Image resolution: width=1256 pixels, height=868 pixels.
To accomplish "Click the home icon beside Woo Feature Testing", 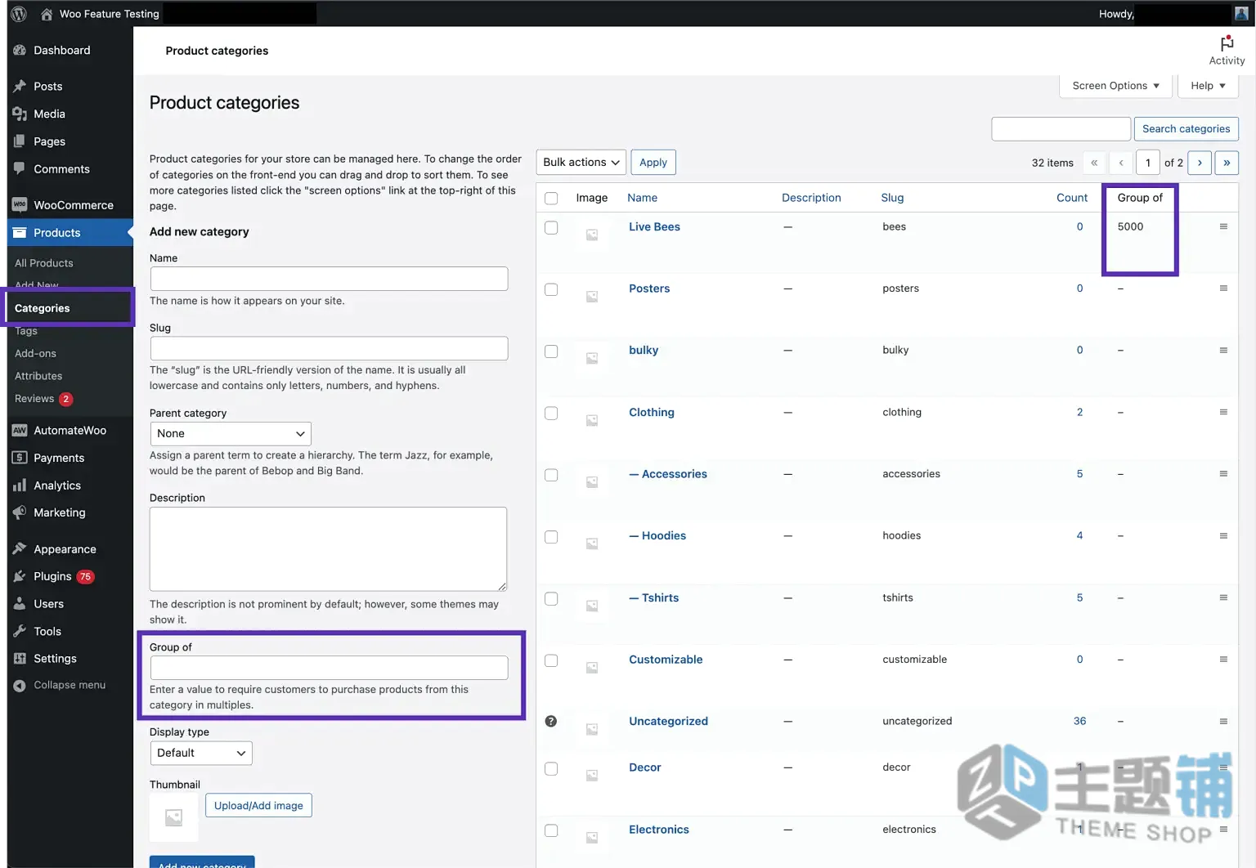I will pos(47,14).
